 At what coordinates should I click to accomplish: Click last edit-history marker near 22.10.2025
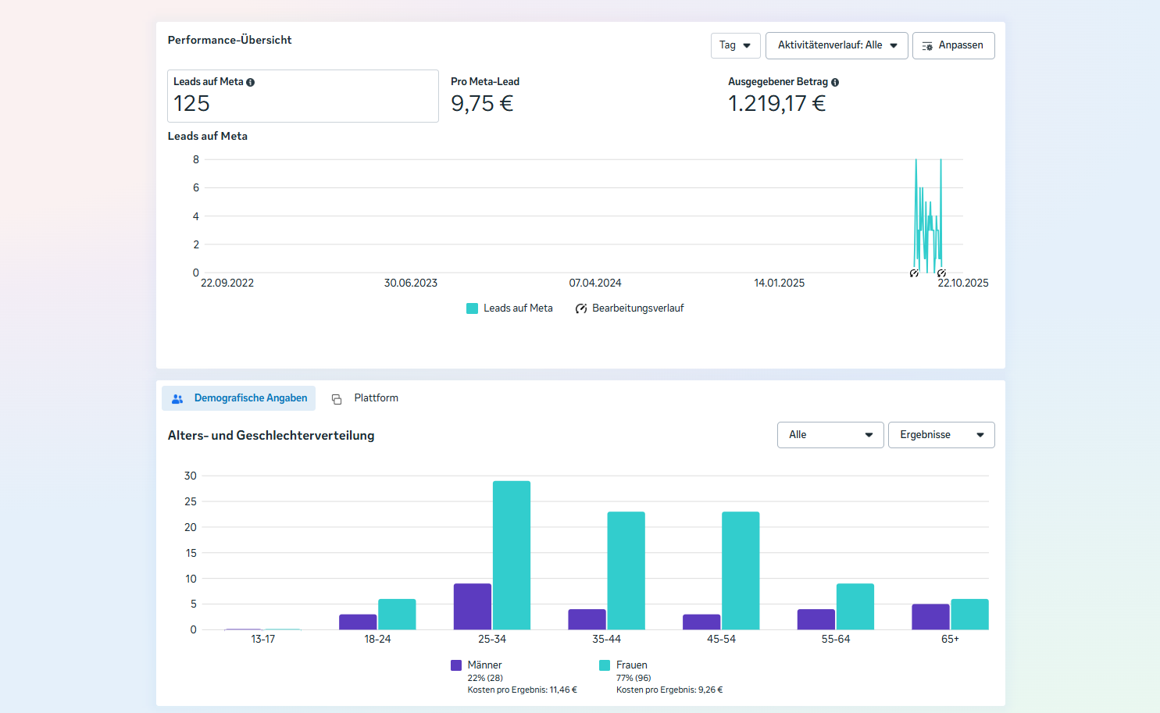pyautogui.click(x=941, y=273)
